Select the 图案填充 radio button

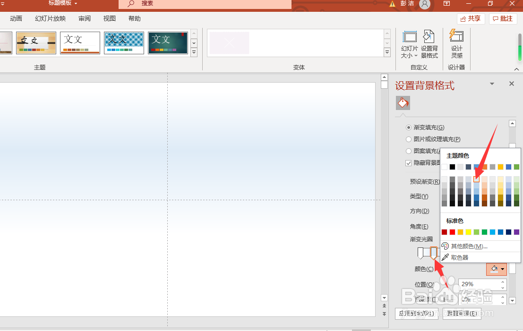409,151
